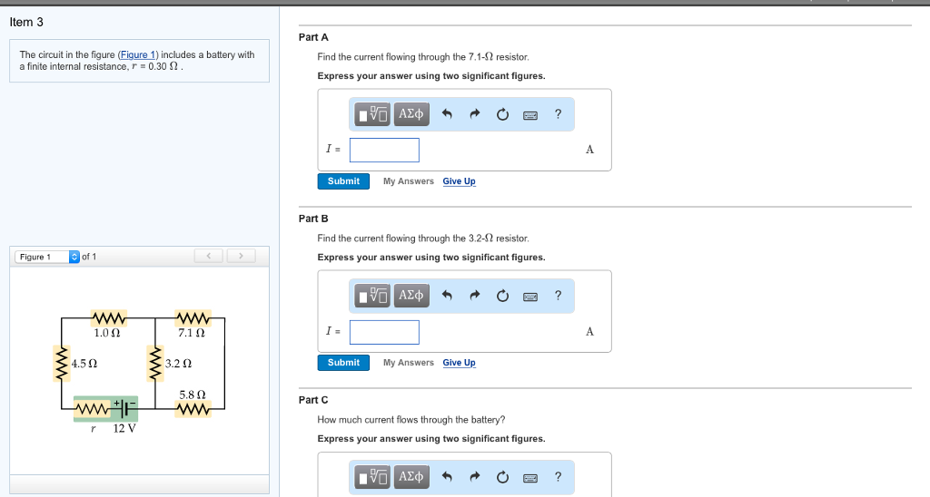This screenshot has height=497, width=930.
Task: Open math templates button in Part C
Action: (371, 477)
